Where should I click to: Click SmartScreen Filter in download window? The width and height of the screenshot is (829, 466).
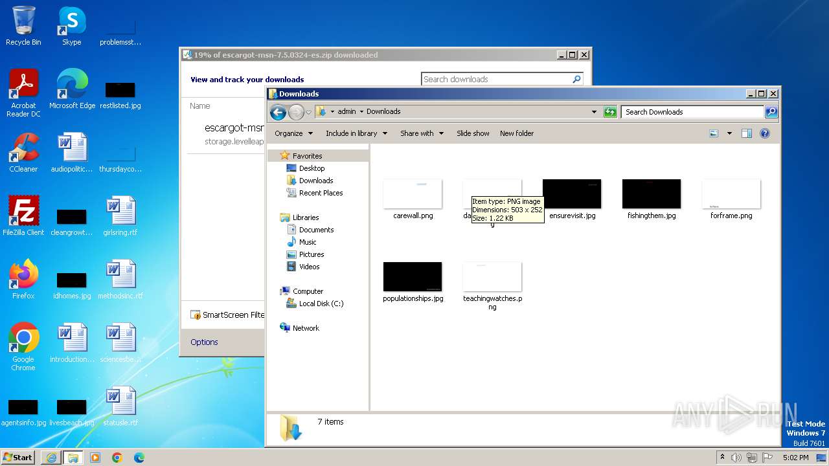point(227,315)
